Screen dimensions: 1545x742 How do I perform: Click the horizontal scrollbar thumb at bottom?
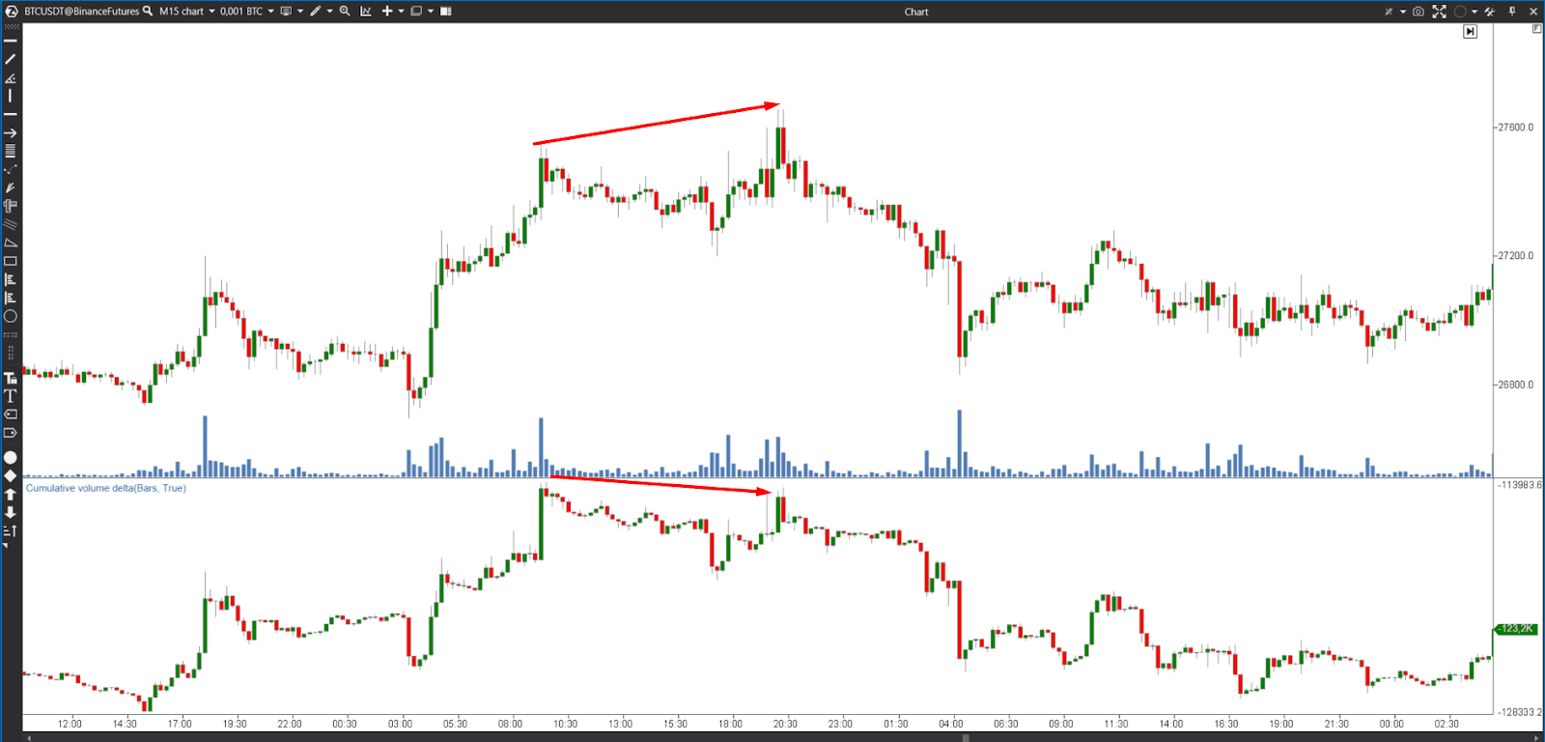(966, 737)
